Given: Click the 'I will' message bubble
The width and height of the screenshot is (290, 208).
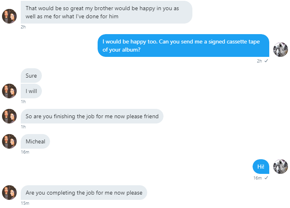Looking at the screenshot, I should pos(31,91).
